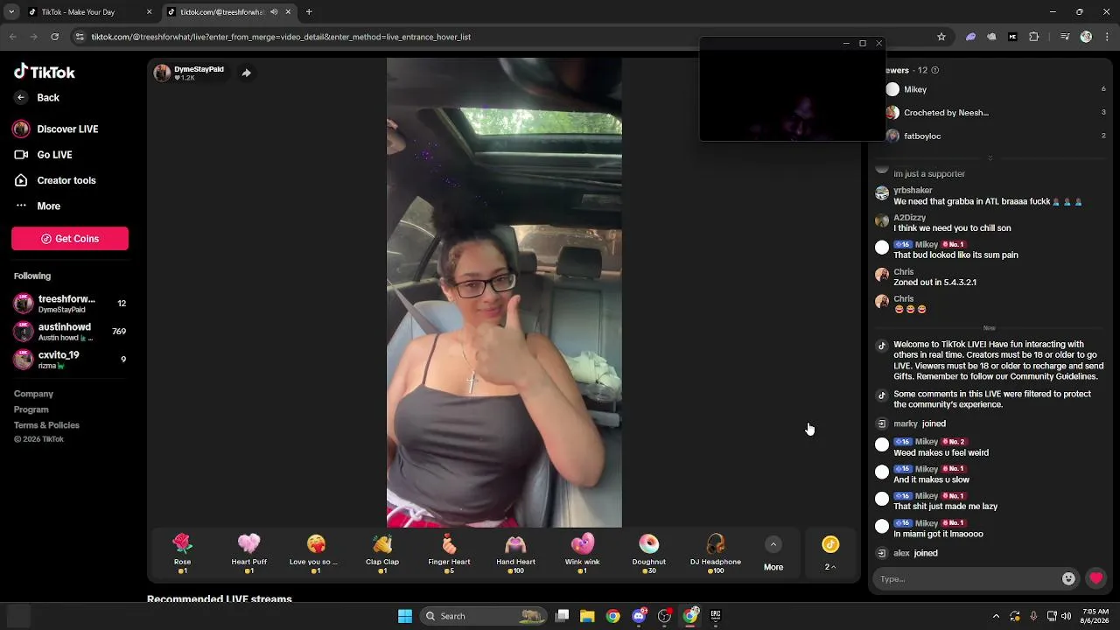1120x630 pixels.
Task: Reload the page
Action: (x=54, y=37)
